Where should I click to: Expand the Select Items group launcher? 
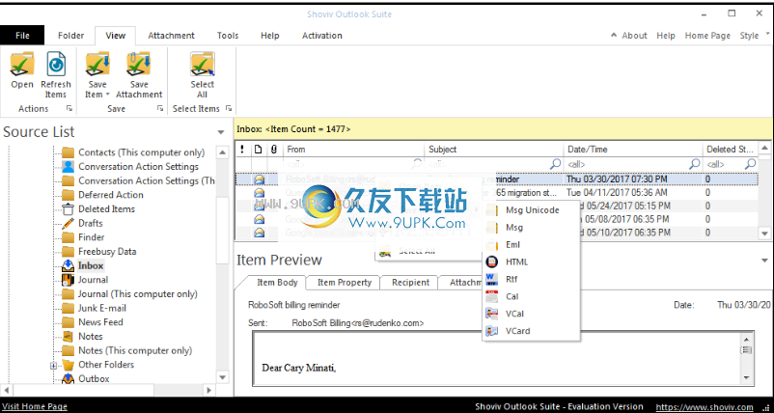coord(229,108)
